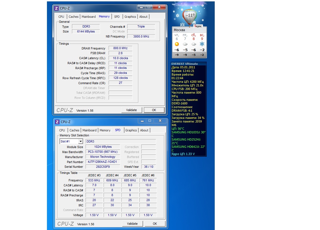320x230 pixels.
Task: Open Mainboard tab in top CPU-Z window
Action: click(89, 17)
